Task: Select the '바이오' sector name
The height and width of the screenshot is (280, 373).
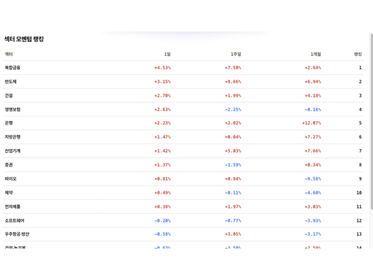Action: pyautogui.click(x=11, y=179)
